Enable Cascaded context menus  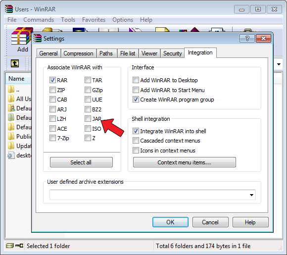pyautogui.click(x=136, y=141)
